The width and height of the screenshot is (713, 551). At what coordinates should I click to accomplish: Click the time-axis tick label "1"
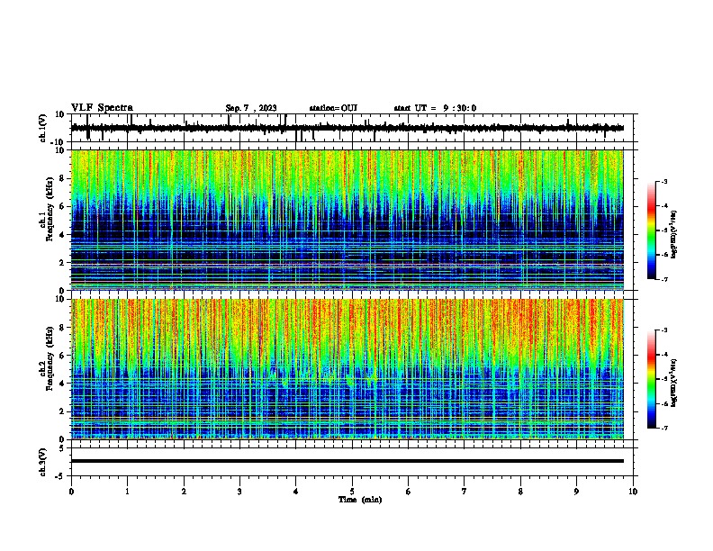127,492
